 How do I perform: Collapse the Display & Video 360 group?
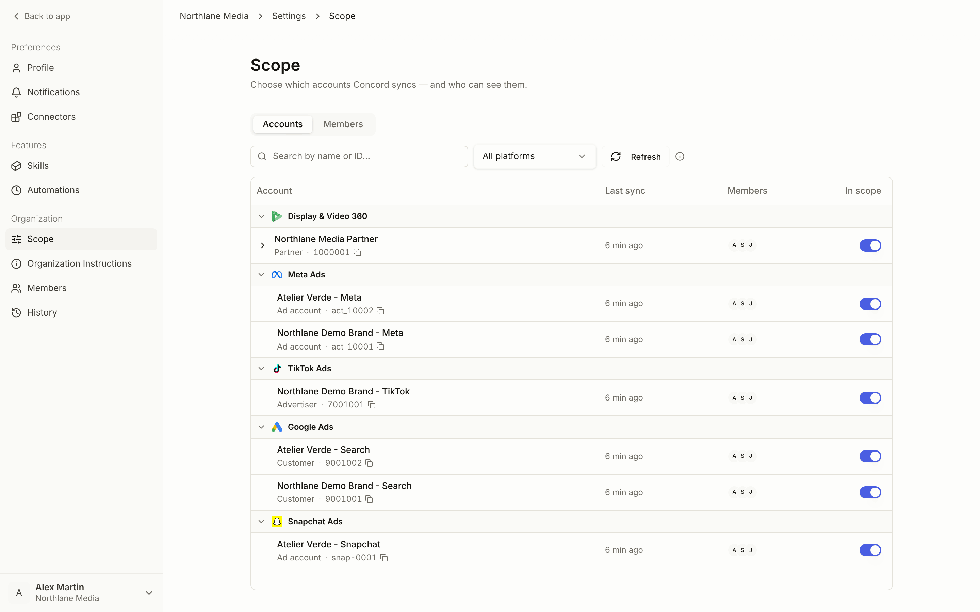point(261,216)
